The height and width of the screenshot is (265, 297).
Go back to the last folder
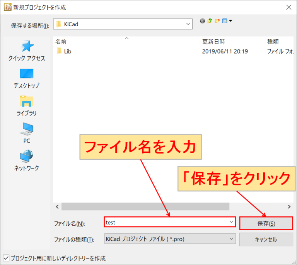pyautogui.click(x=202, y=21)
